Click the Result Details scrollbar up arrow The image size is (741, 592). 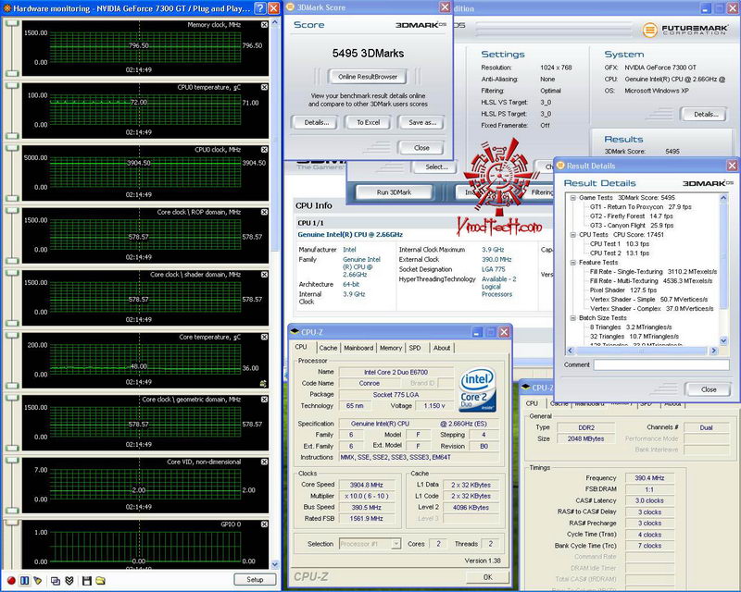coord(723,198)
